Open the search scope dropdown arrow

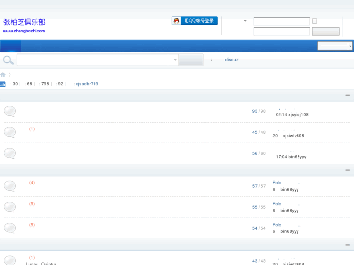point(175,60)
